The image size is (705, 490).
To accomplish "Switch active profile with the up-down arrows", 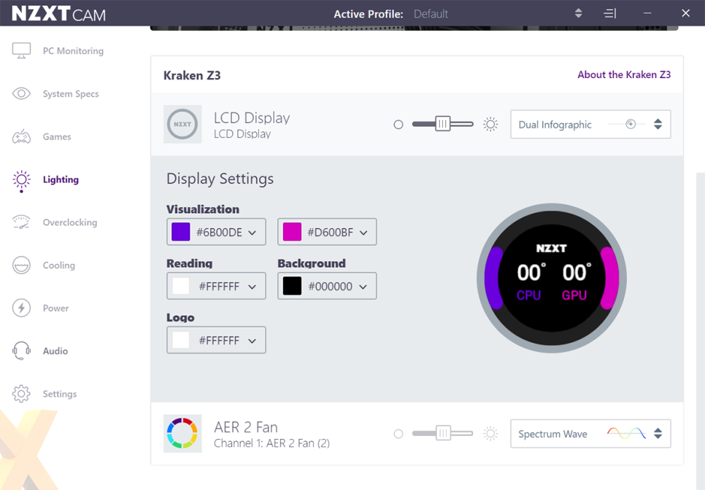I will [579, 13].
